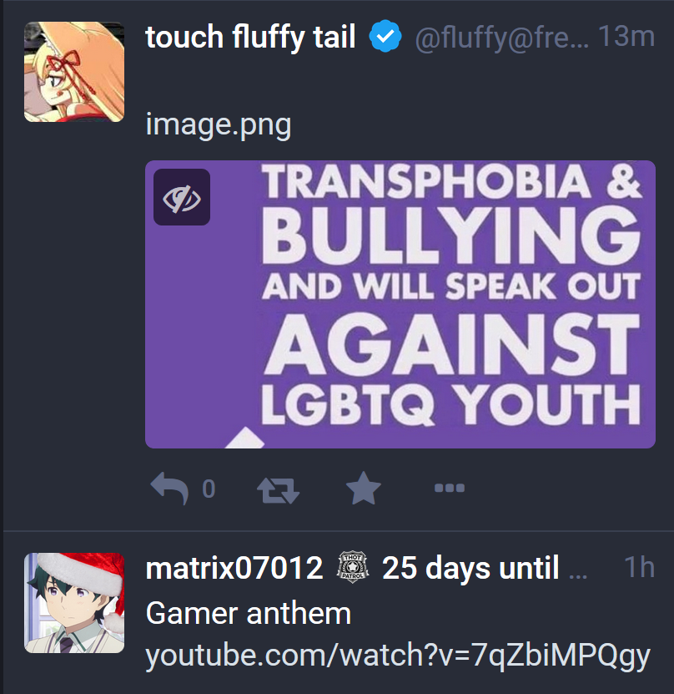Open the youtube.com/watch link
Viewport: 674px width, 694px height.
pos(398,655)
